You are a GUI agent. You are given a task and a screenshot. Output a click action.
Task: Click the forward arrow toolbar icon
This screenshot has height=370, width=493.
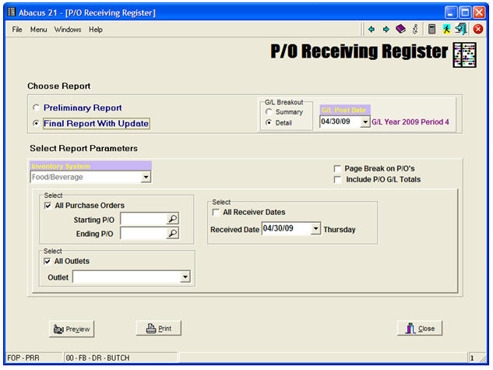[x=386, y=30]
